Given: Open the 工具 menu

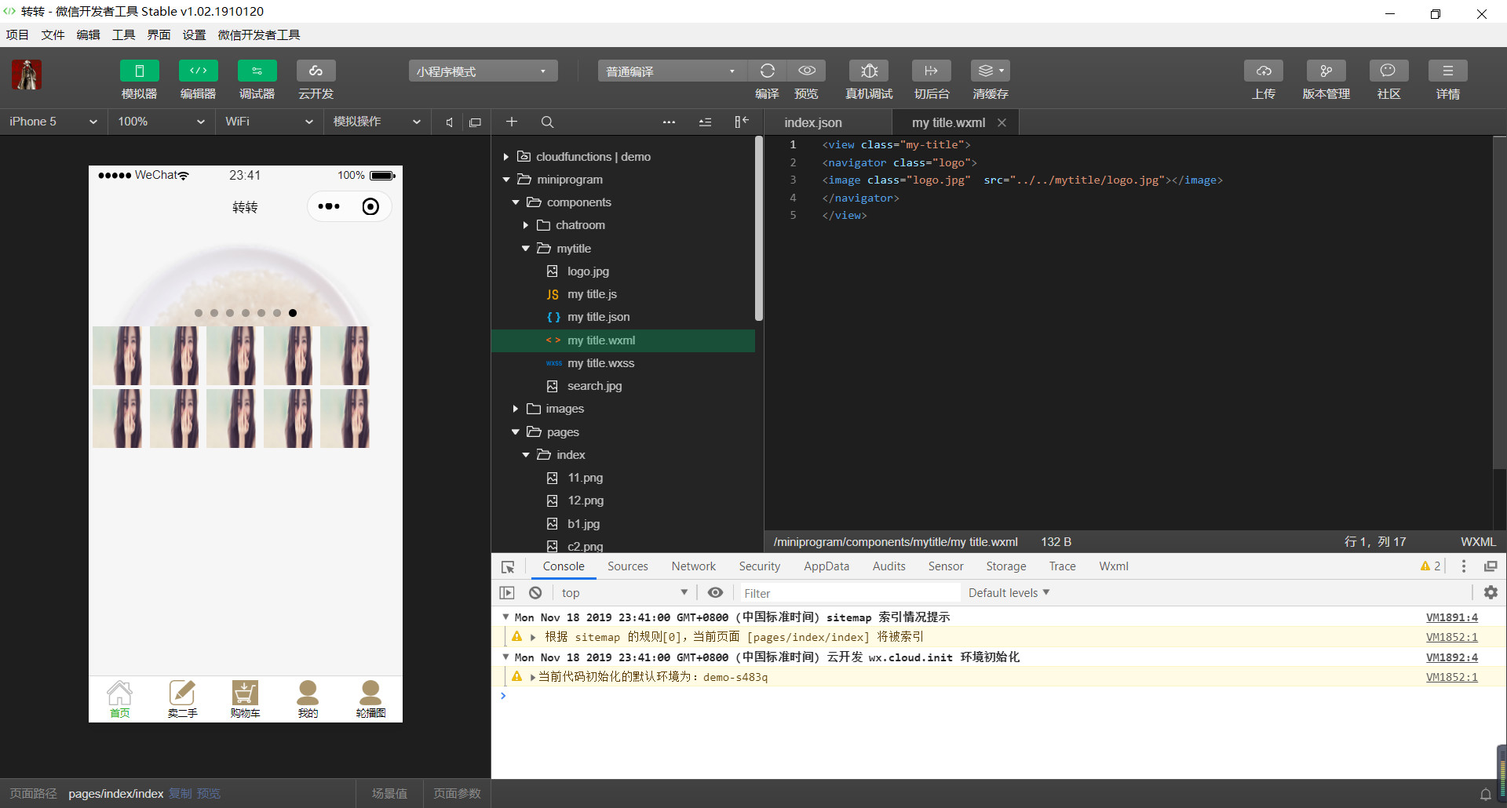Looking at the screenshot, I should click(123, 35).
